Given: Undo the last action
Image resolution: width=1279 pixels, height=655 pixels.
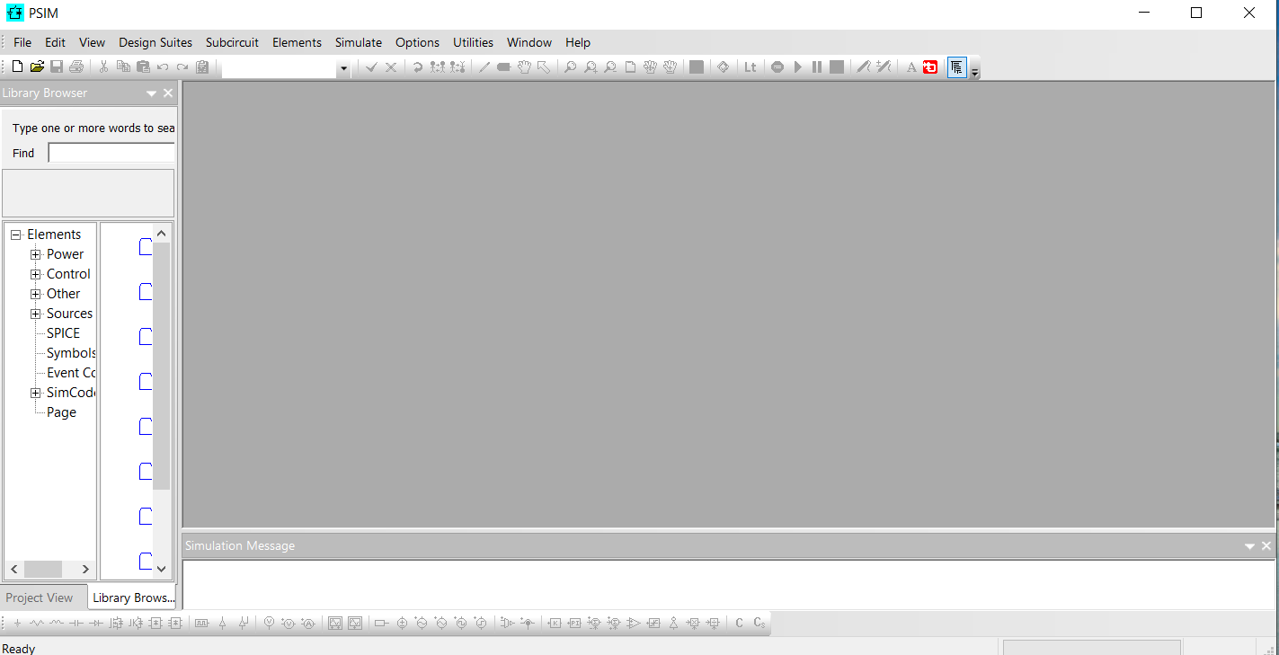Looking at the screenshot, I should [163, 66].
